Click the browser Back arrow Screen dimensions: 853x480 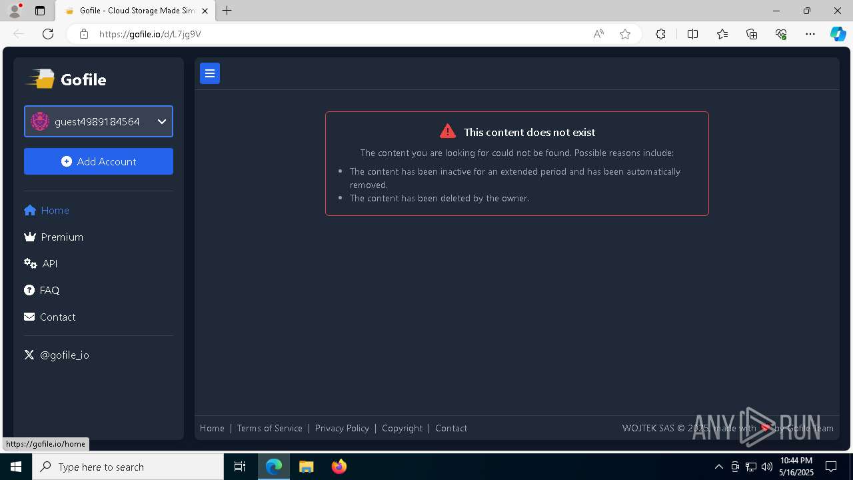click(x=19, y=34)
